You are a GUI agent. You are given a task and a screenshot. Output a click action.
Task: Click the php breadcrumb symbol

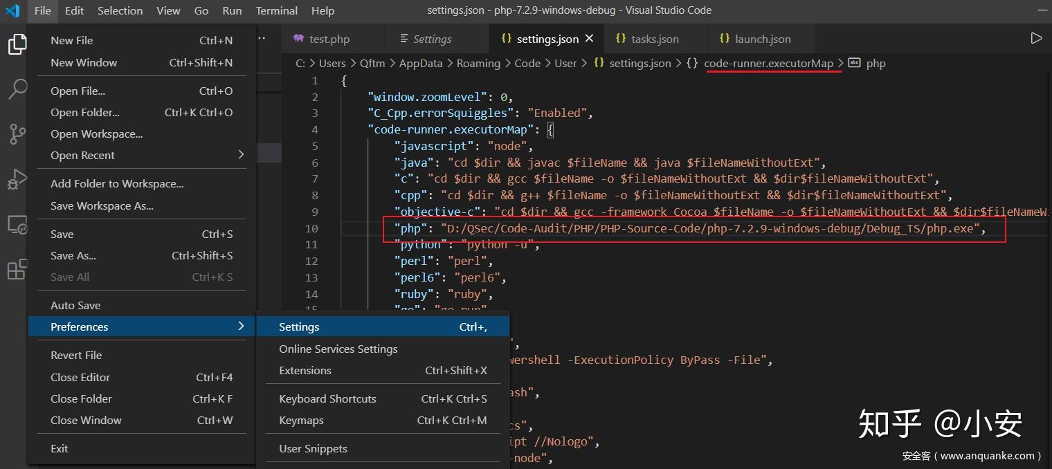point(876,63)
